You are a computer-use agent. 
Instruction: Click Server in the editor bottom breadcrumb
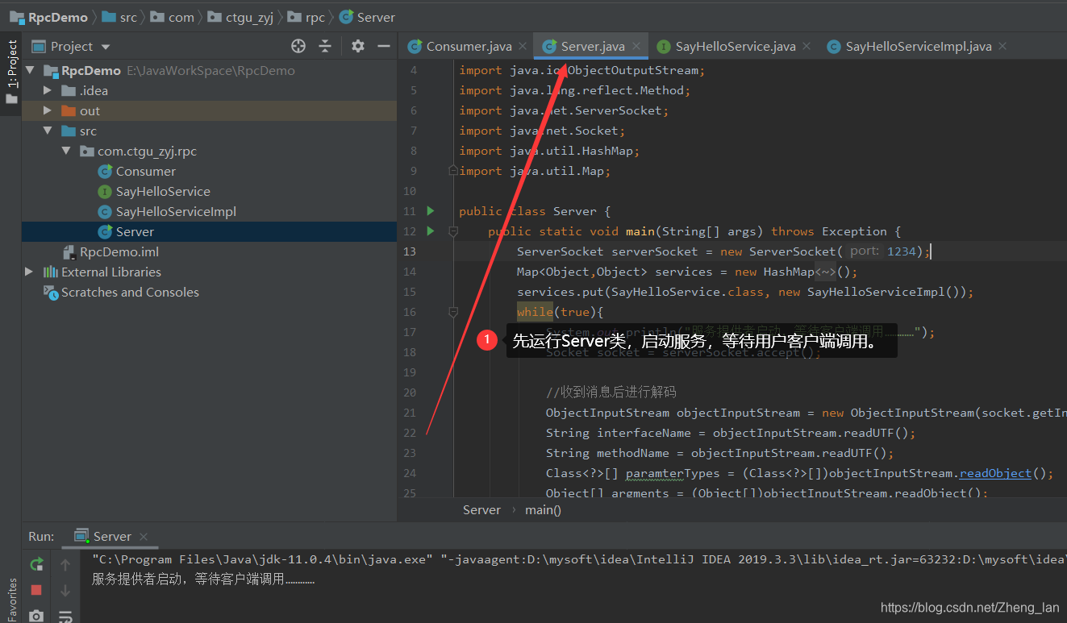coord(481,509)
